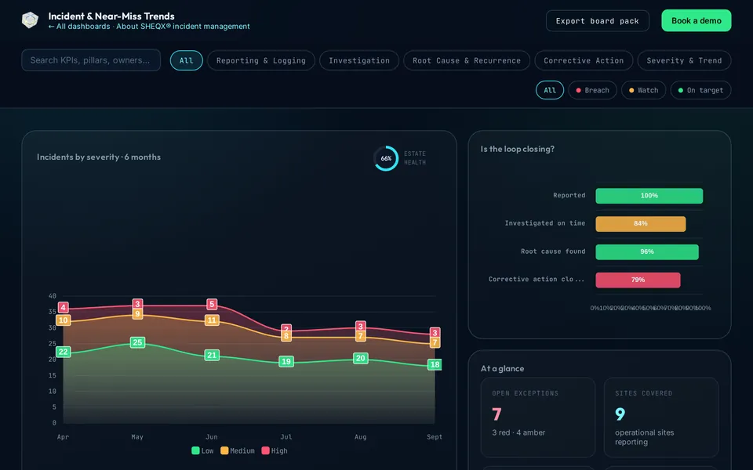Image resolution: width=753 pixels, height=470 pixels.
Task: Switch to Severity & Trend tab
Action: click(x=684, y=60)
